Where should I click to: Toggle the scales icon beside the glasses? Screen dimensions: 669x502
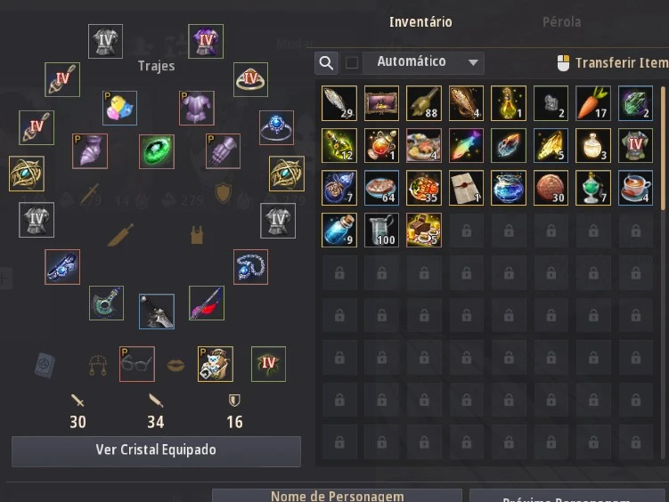tap(97, 365)
